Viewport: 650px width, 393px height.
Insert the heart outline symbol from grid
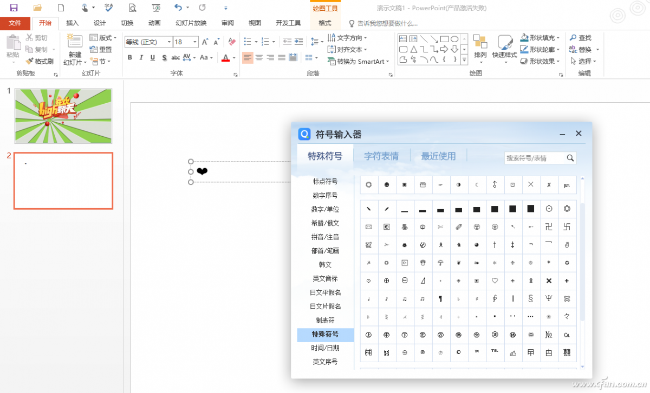(495, 281)
